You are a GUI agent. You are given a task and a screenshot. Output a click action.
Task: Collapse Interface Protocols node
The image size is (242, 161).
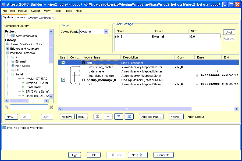(8, 53)
